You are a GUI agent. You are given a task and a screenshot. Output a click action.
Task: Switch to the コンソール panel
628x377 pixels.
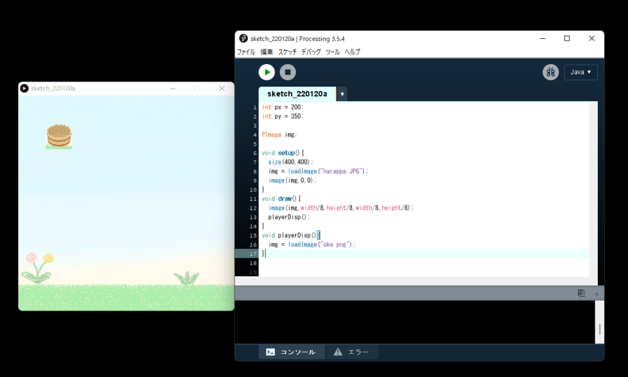click(x=291, y=352)
